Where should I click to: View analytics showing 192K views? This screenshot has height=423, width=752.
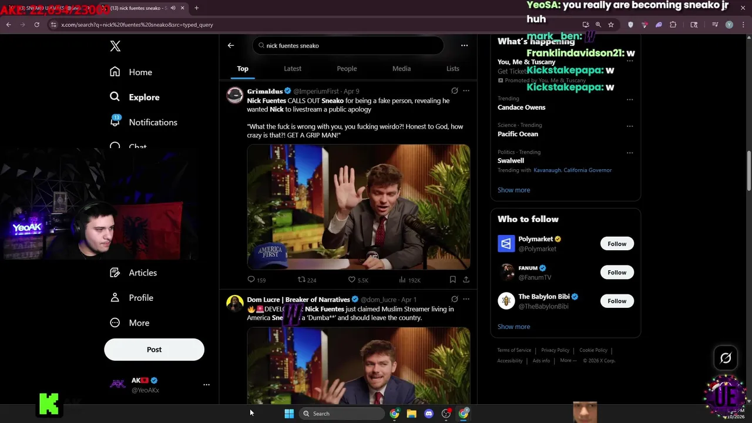pos(409,280)
